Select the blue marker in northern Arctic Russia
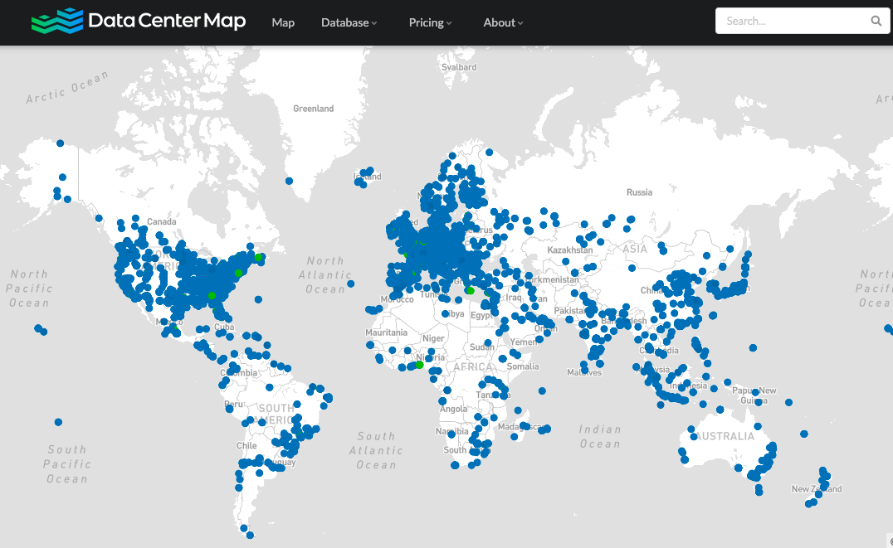Image resolution: width=893 pixels, height=548 pixels. coord(489,152)
